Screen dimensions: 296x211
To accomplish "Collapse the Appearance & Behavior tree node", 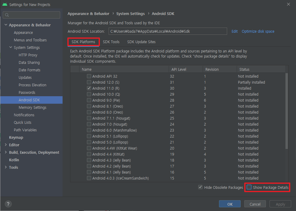I will [x=6, y=25].
